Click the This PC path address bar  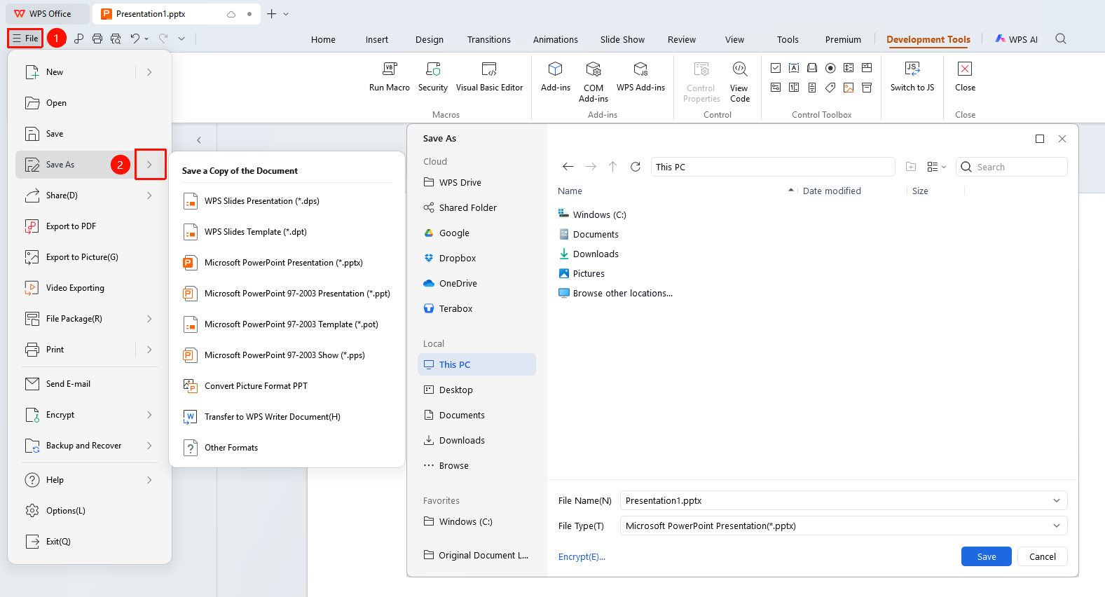[x=774, y=167]
